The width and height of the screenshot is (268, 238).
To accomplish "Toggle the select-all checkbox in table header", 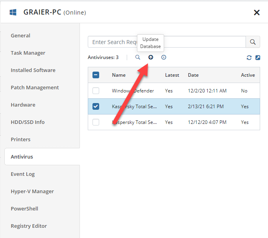I will (96, 75).
